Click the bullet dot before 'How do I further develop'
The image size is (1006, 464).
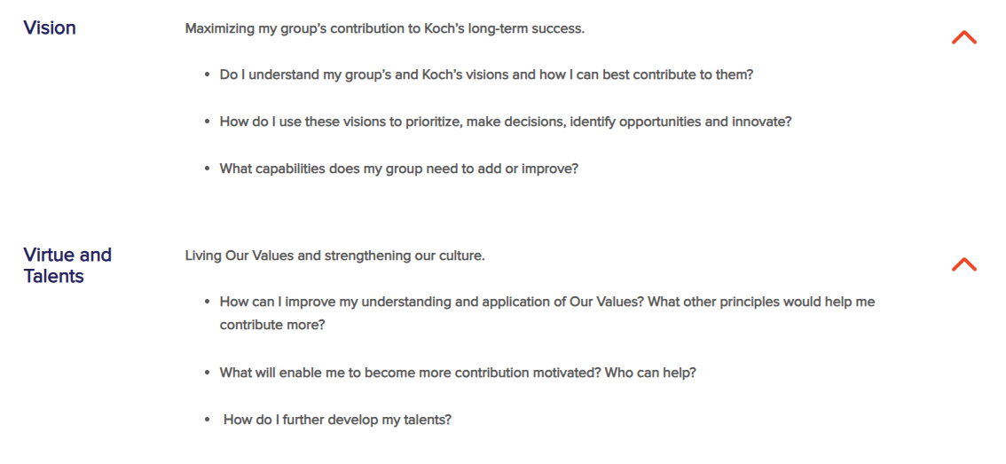click(208, 421)
